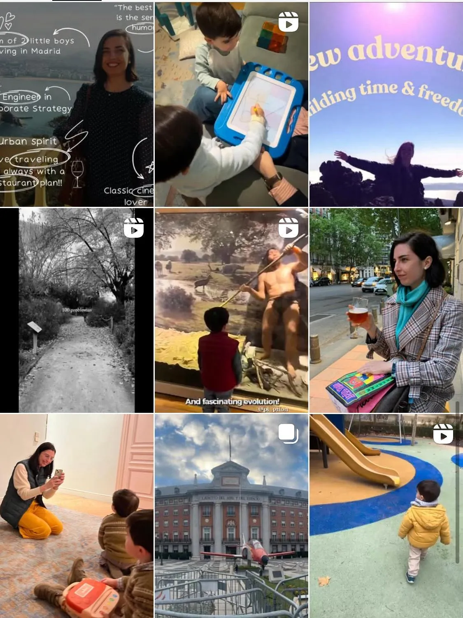
Task: Open the Madrid mom intro graphic post
Action: click(x=77, y=104)
